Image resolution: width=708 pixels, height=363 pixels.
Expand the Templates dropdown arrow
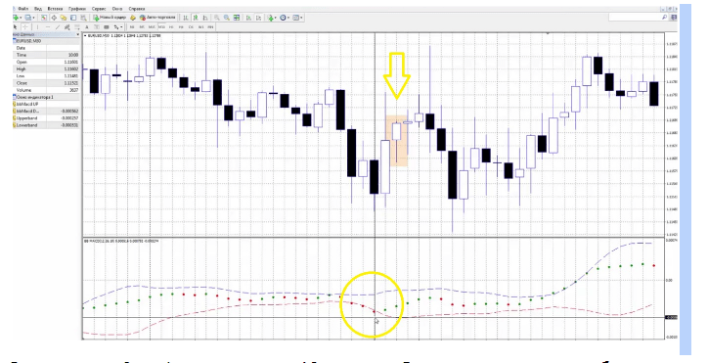(x=301, y=18)
